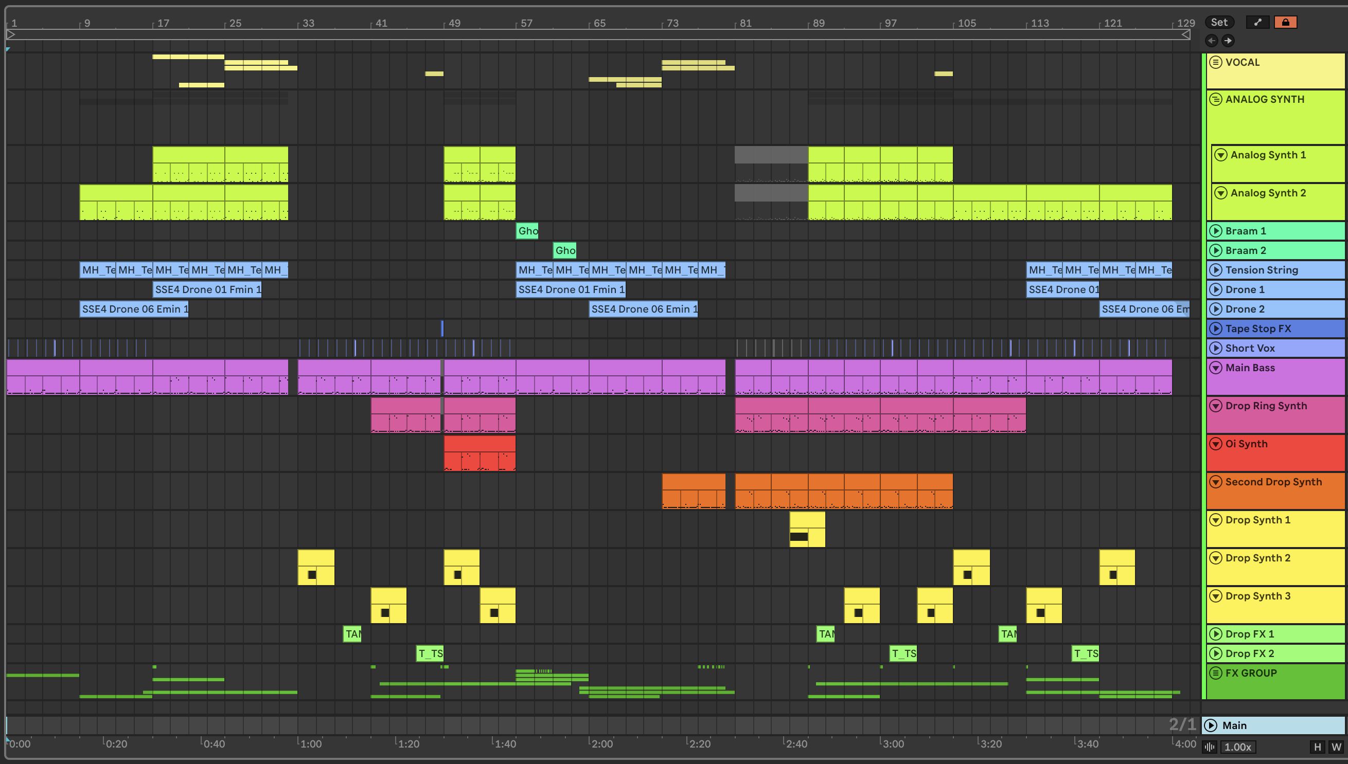Click the H optimize height button

tap(1318, 747)
